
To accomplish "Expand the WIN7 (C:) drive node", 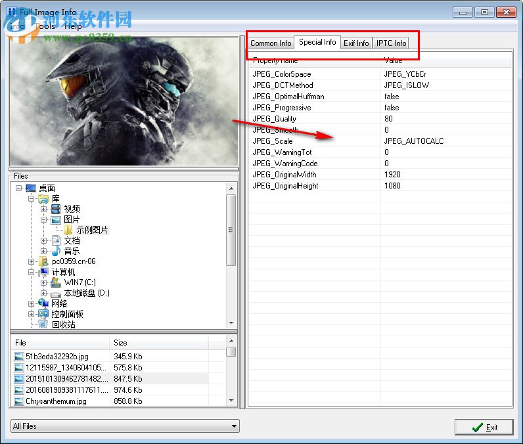I will tap(43, 282).
